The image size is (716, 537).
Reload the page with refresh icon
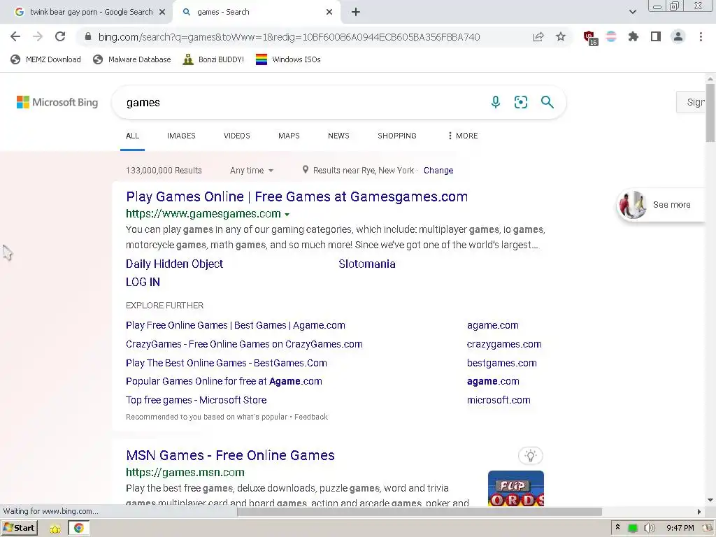(x=60, y=36)
